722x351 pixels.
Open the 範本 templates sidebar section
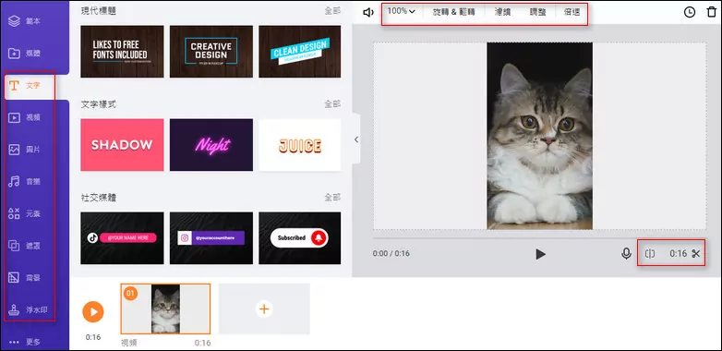25,21
